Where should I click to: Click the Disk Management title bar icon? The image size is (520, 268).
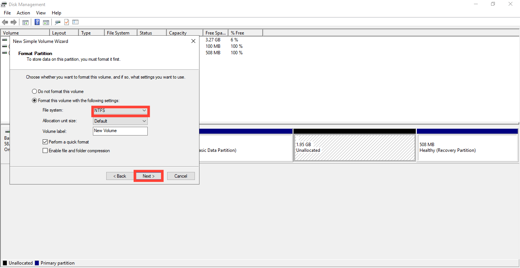(x=4, y=4)
